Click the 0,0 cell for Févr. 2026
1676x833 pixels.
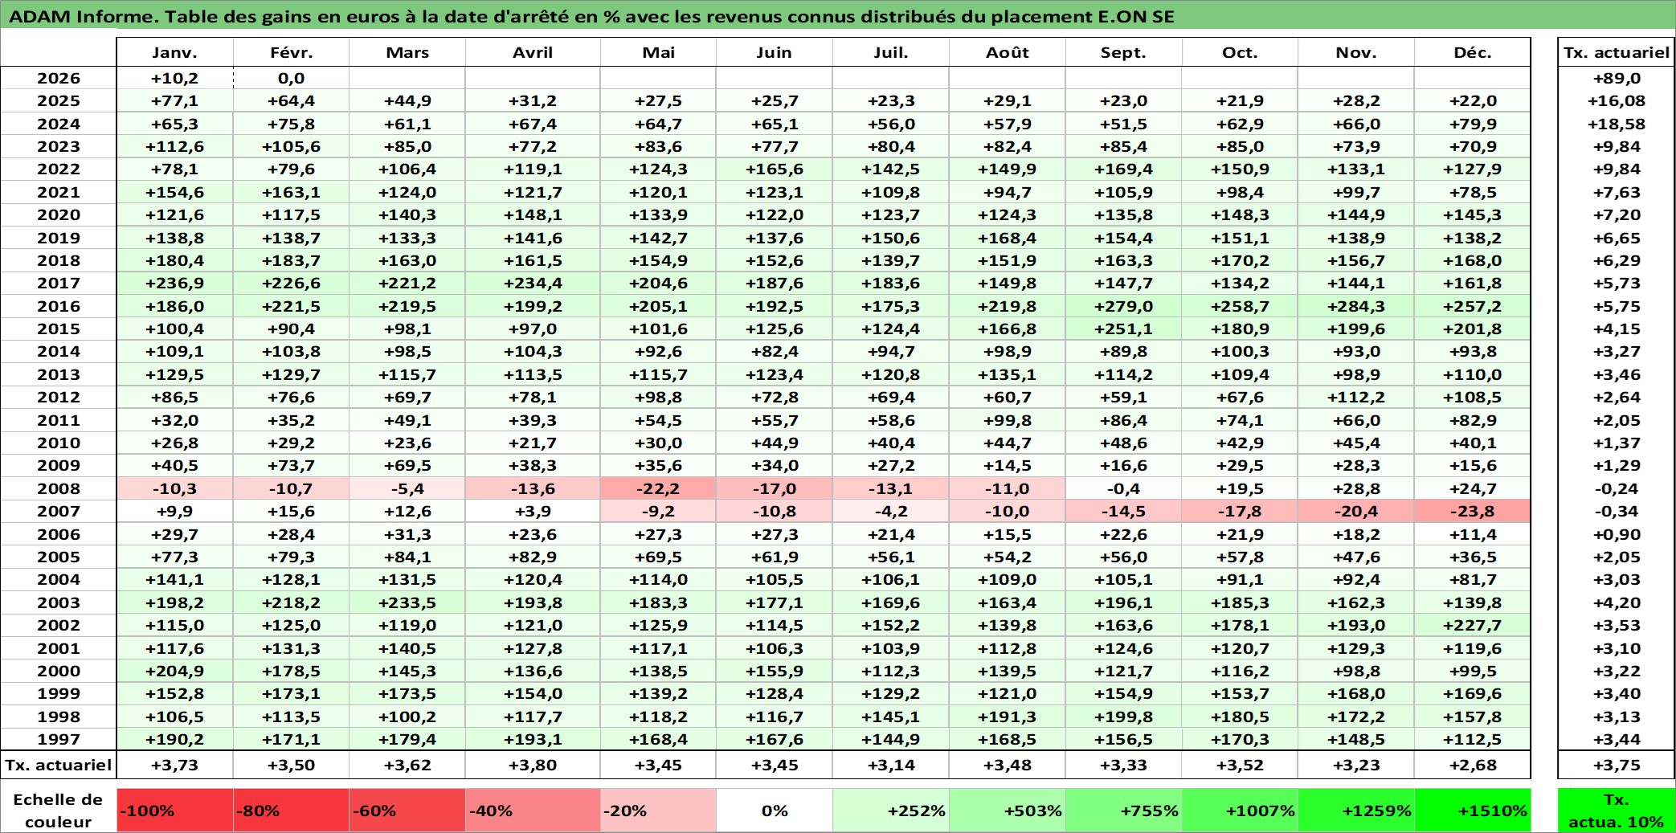[x=291, y=78]
